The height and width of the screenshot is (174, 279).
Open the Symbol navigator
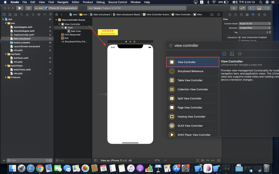coord(16,15)
